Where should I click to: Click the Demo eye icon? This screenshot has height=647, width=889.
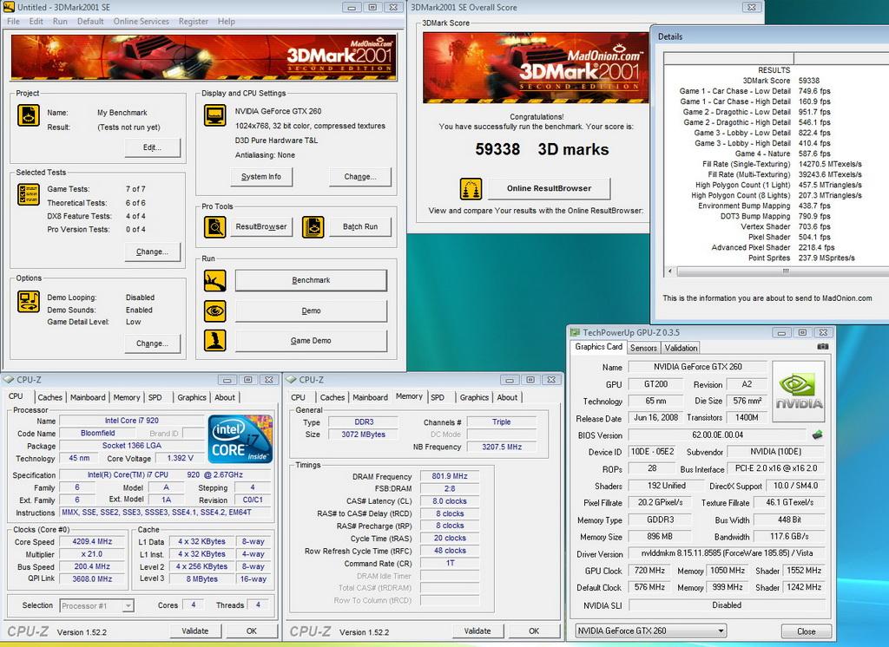point(215,310)
